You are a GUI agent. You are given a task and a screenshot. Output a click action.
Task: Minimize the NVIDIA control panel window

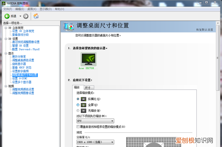[200, 2]
